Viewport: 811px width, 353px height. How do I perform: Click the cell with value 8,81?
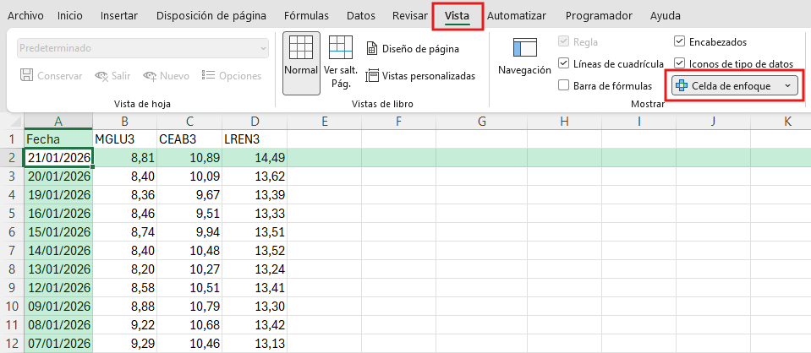click(124, 158)
